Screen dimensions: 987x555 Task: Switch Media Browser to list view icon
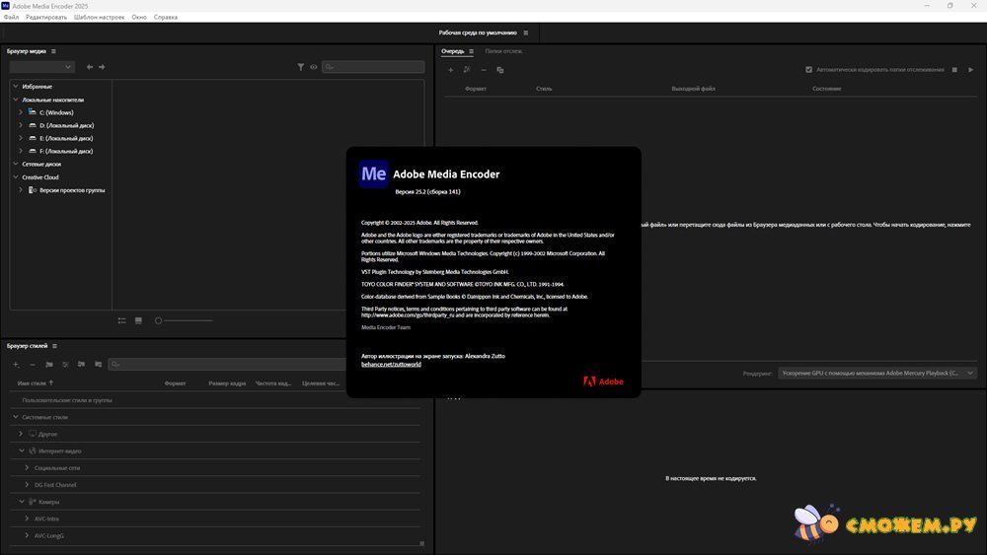122,320
